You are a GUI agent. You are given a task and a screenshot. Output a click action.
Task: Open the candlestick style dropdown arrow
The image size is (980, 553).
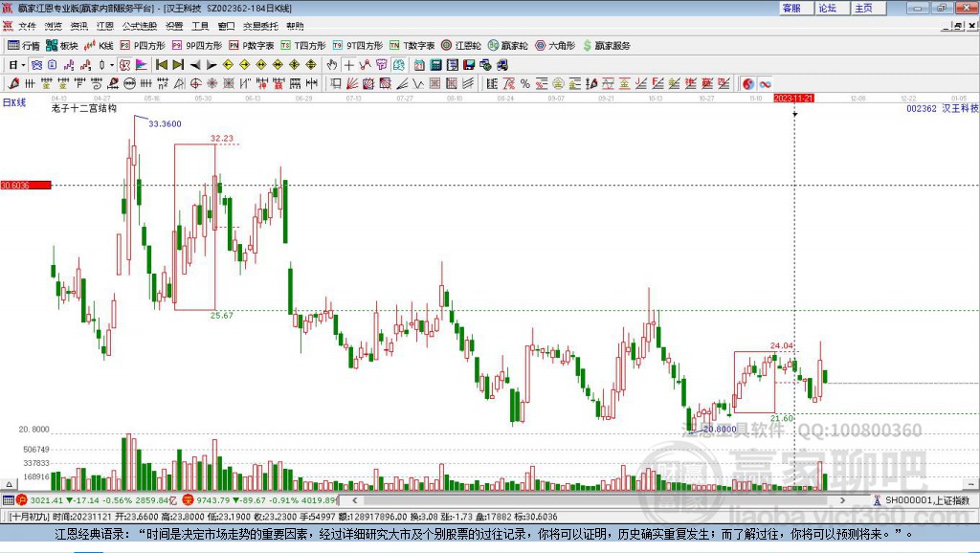click(112, 65)
